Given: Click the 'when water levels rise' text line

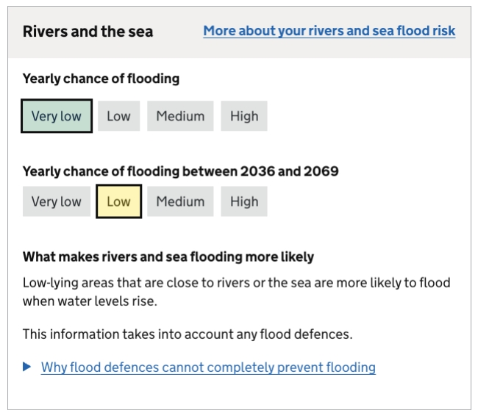Looking at the screenshot, I should (x=90, y=301).
